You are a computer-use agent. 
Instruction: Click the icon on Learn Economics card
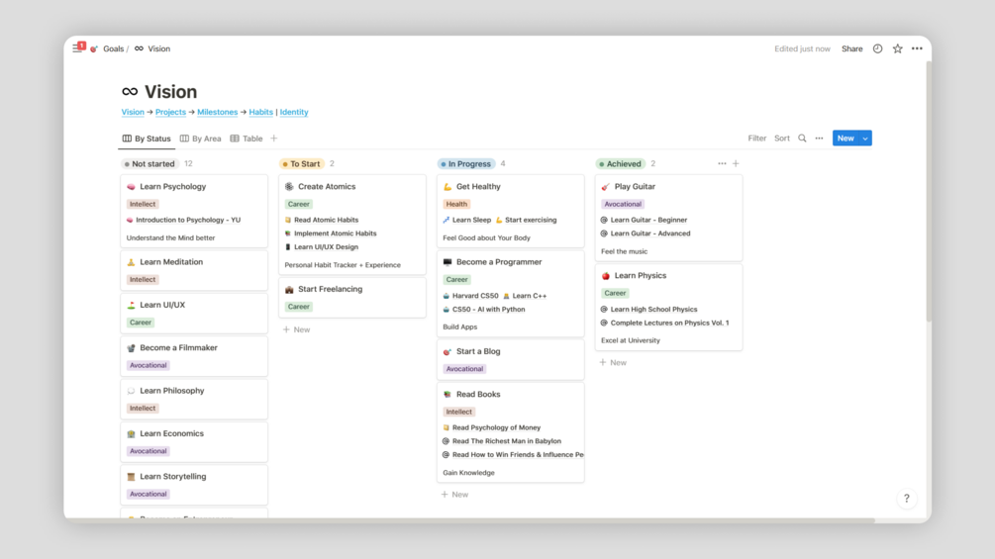pos(131,433)
